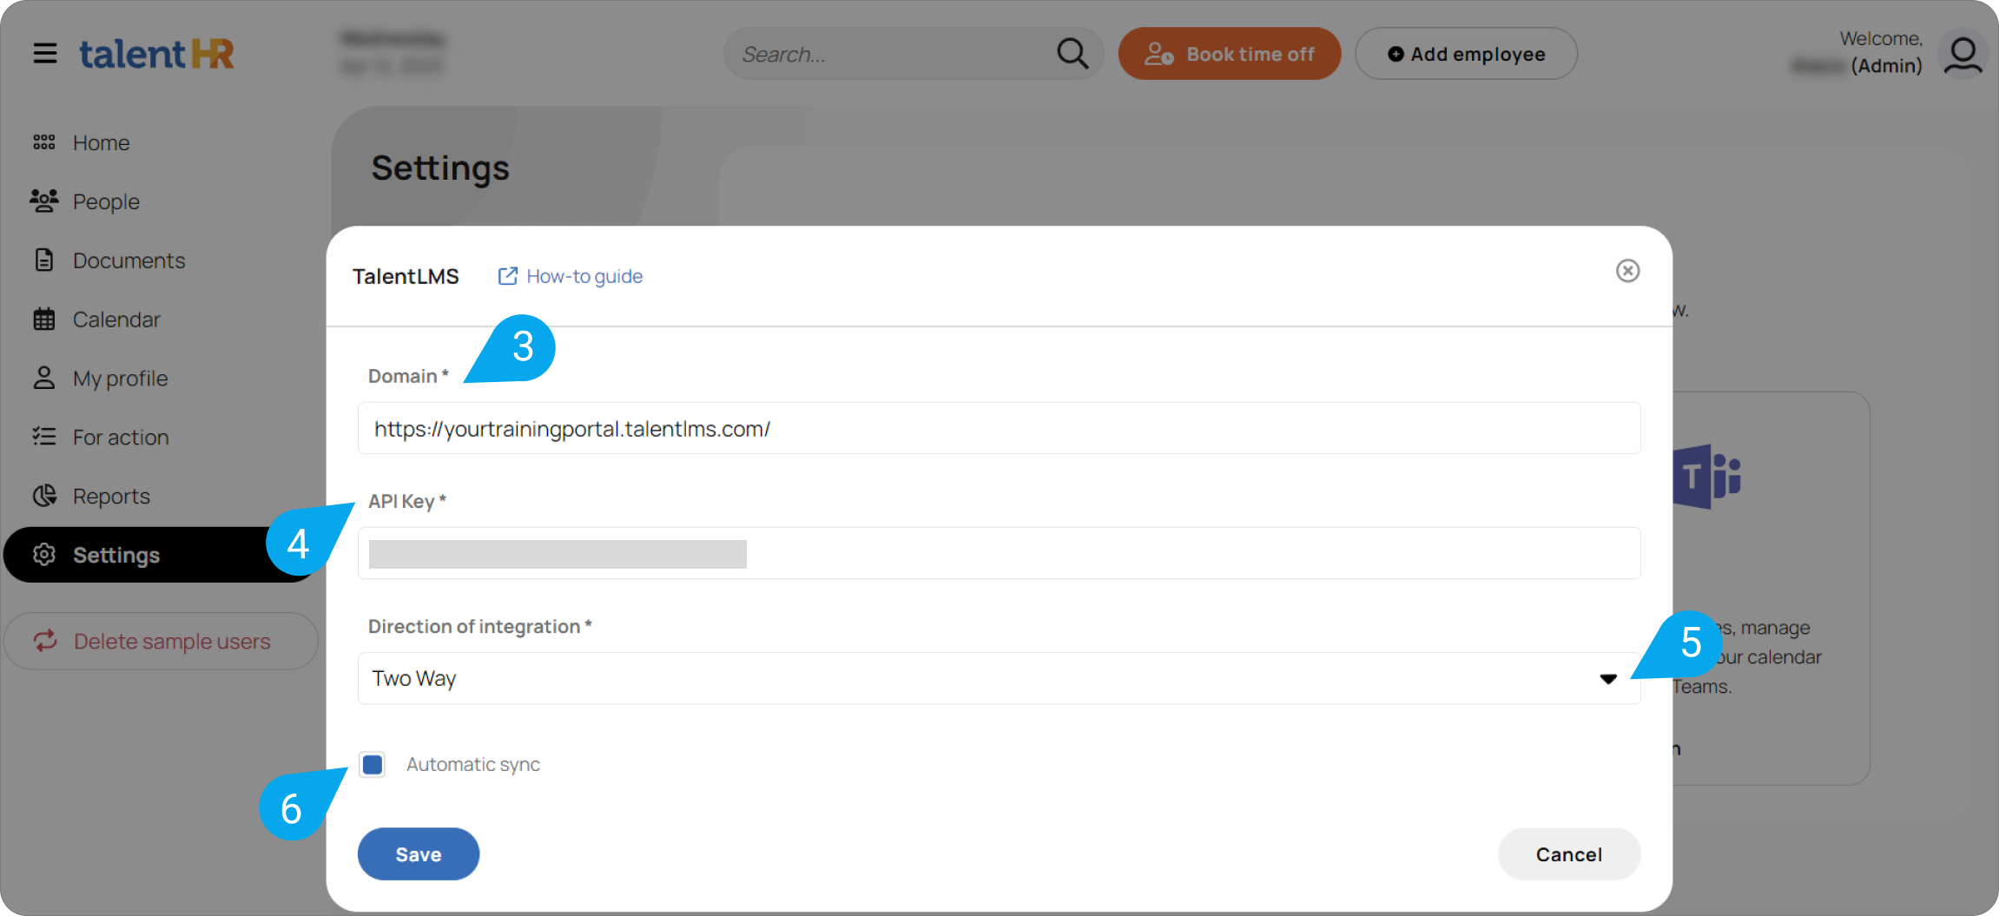Click the hamburger menu icon
Viewport: 1999px width, 916px height.
(45, 54)
